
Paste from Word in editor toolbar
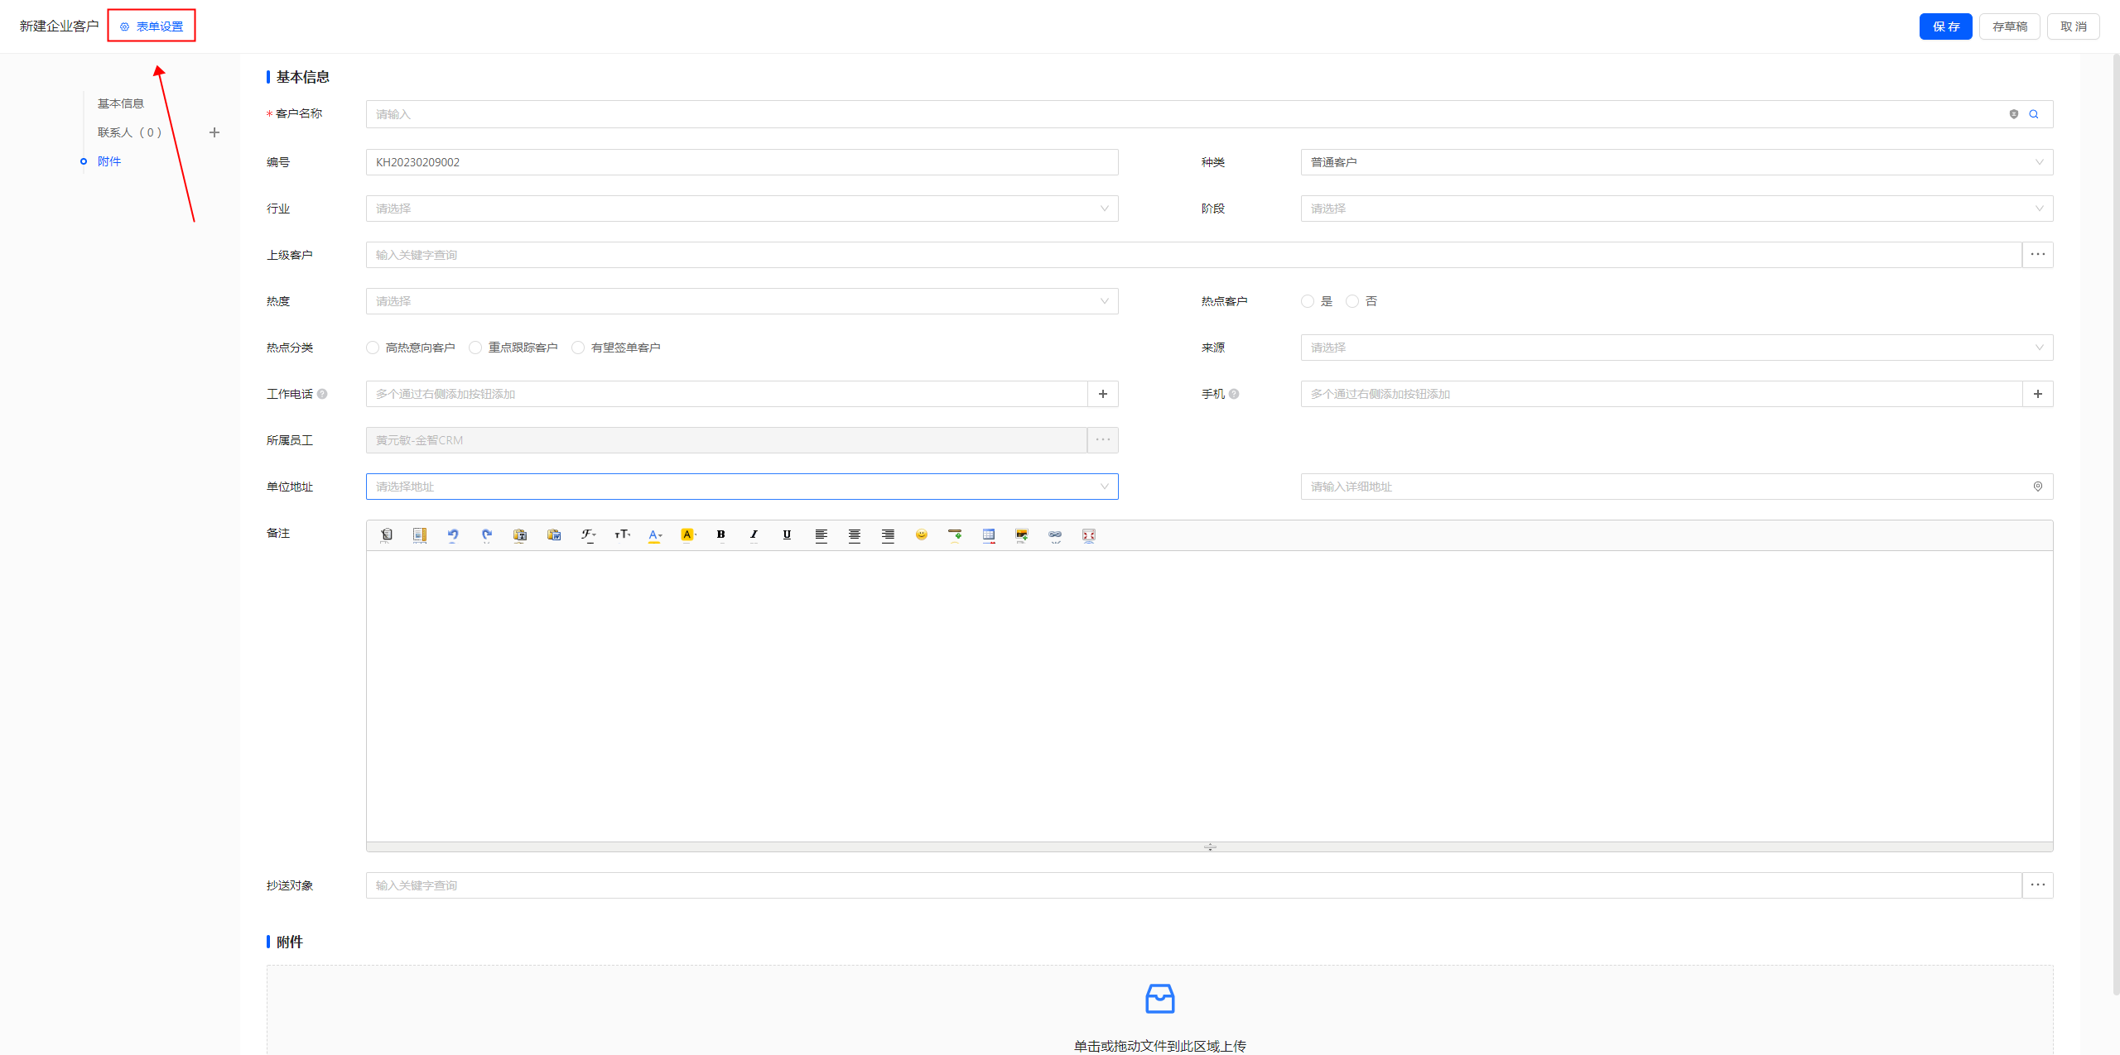pyautogui.click(x=554, y=535)
